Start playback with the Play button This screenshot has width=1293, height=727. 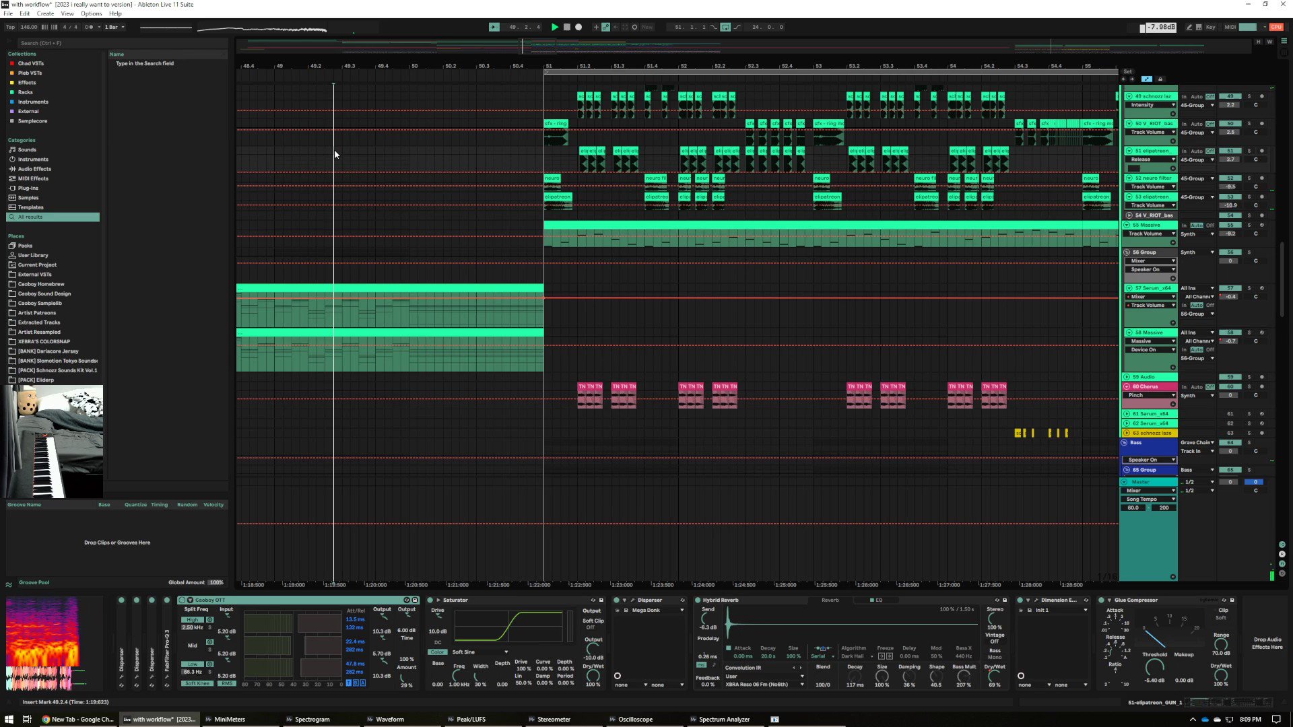pyautogui.click(x=554, y=27)
